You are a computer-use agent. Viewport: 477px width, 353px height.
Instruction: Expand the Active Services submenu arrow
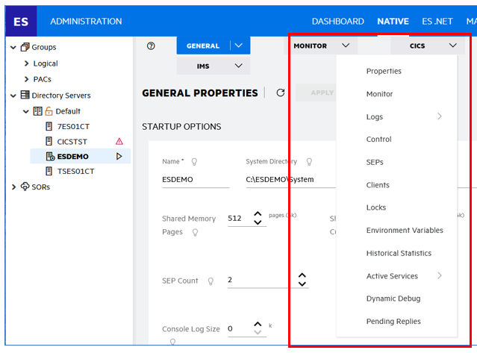[440, 275]
